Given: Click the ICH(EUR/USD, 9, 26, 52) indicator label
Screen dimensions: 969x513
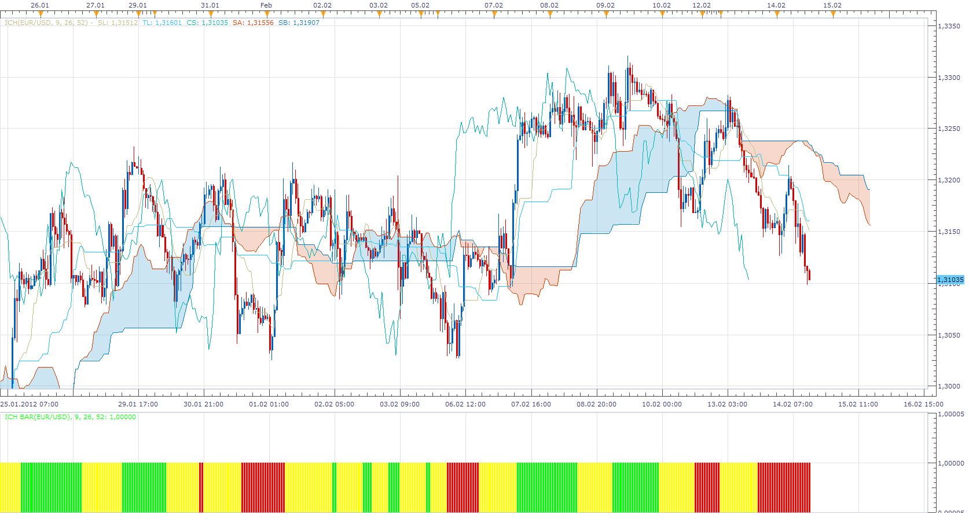Looking at the screenshot, I should point(46,23).
